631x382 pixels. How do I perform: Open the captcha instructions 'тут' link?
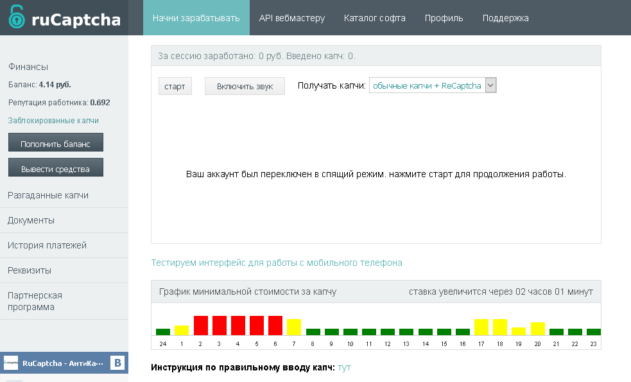344,367
